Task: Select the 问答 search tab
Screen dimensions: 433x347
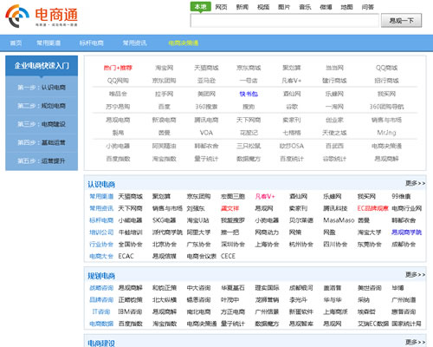Action: tap(368, 7)
